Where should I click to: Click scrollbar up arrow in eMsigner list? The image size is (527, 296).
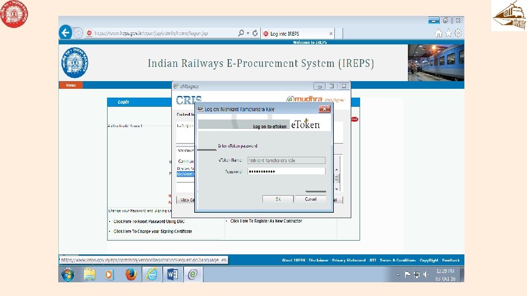coord(337,170)
